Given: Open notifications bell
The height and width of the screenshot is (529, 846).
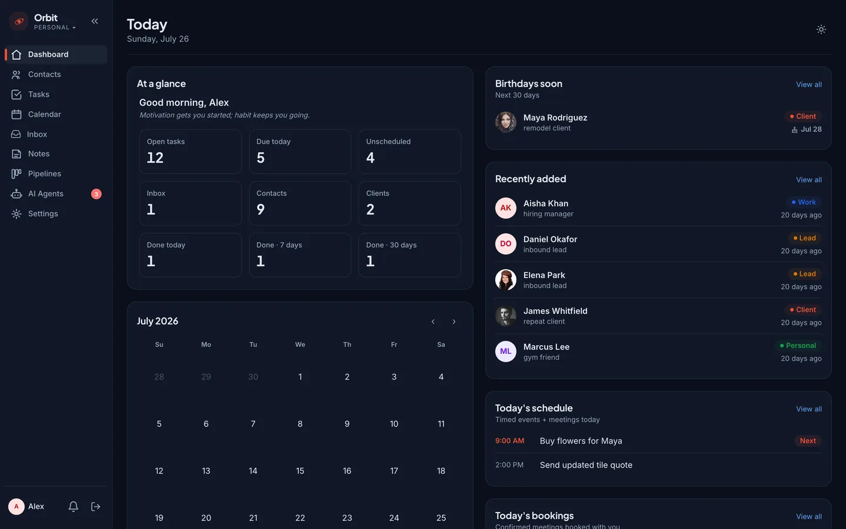Looking at the screenshot, I should 73,507.
